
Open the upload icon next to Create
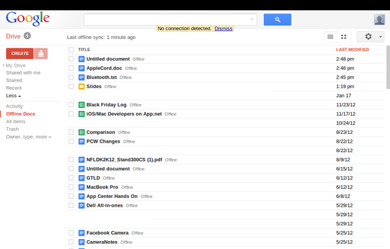(x=41, y=54)
